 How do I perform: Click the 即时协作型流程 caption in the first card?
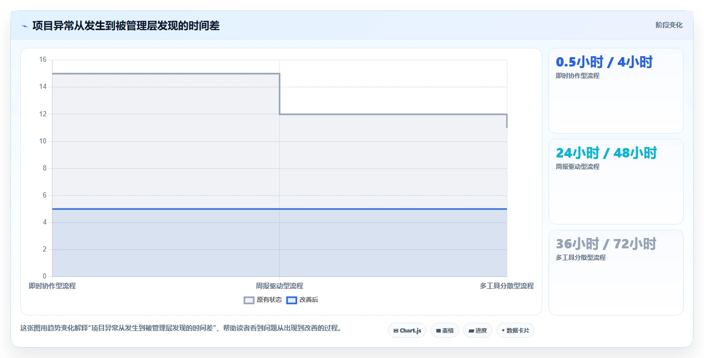click(578, 76)
